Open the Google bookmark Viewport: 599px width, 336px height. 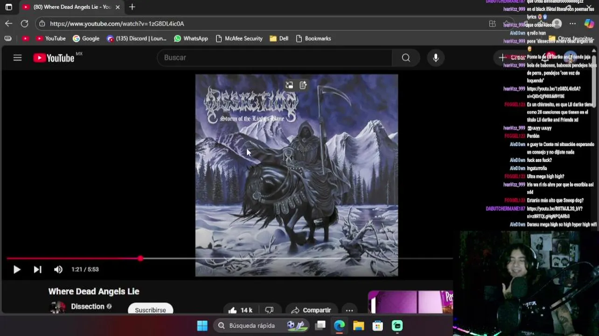[86, 38]
